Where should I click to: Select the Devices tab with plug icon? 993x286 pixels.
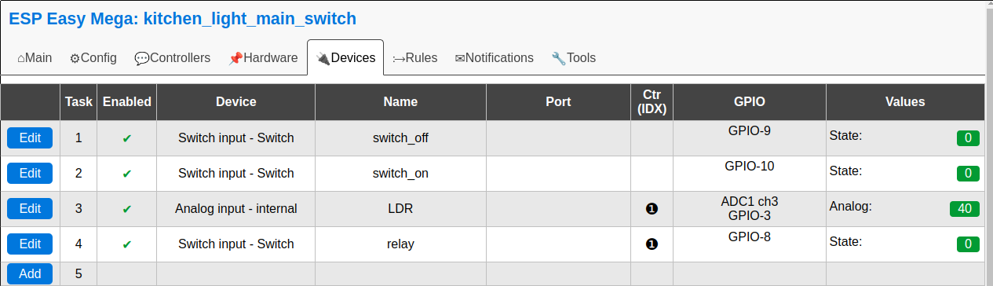tap(345, 57)
